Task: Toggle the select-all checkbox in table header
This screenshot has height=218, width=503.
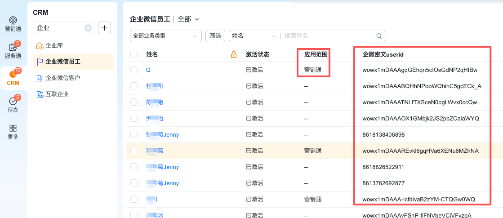Action: 134,54
